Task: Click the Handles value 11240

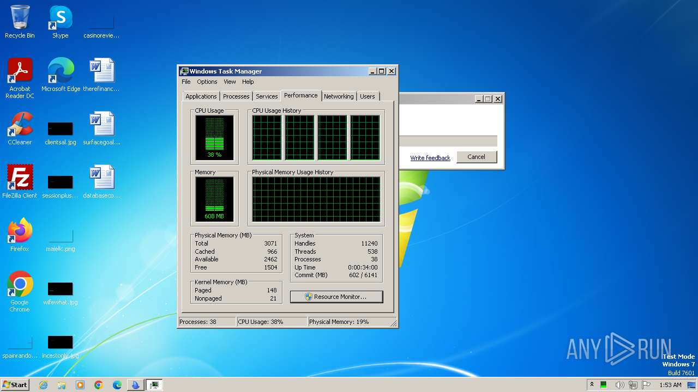Action: pos(369,243)
